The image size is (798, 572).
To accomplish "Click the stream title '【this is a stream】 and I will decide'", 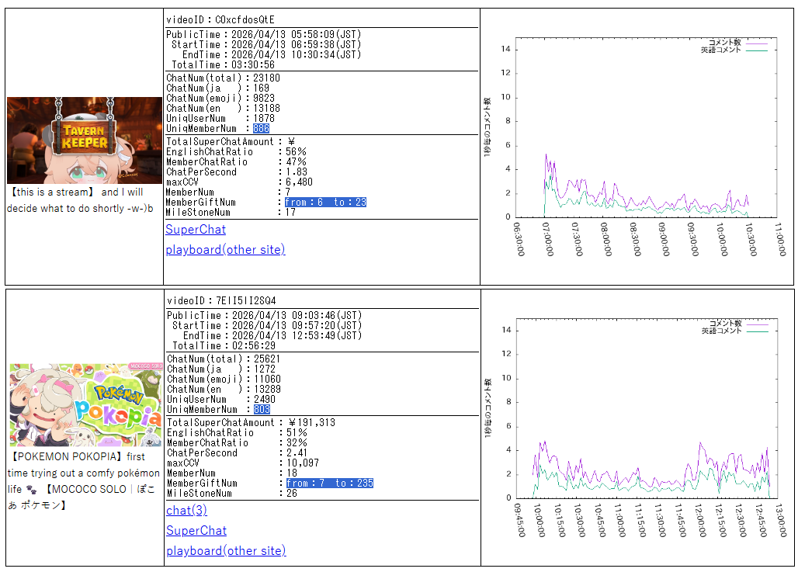I will coord(80,200).
